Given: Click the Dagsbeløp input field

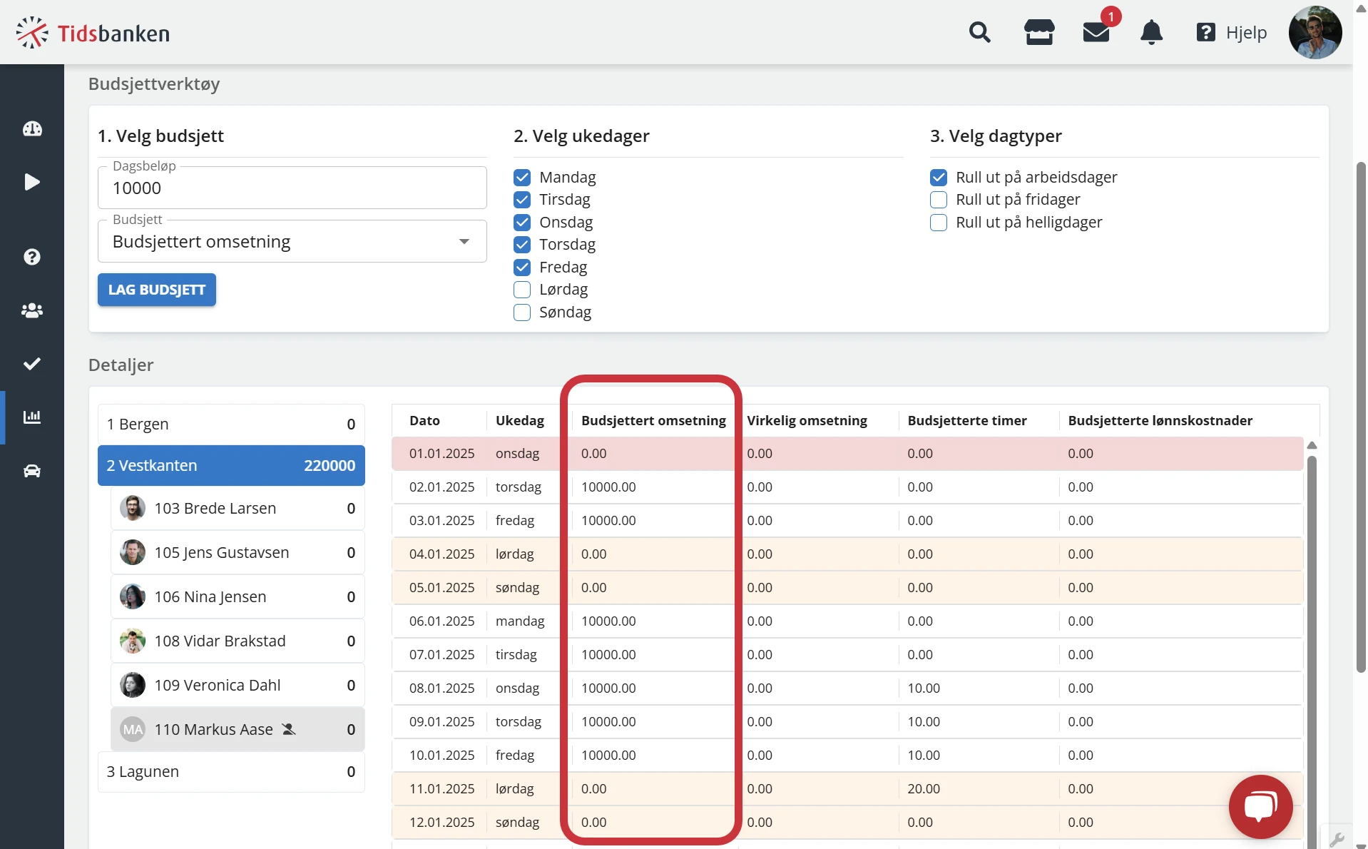Looking at the screenshot, I should [292, 188].
